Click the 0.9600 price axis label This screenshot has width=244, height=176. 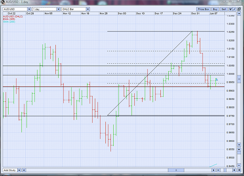point(230,141)
